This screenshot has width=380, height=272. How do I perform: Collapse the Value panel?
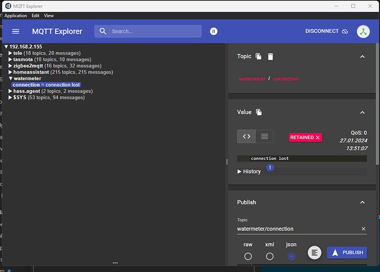pyautogui.click(x=362, y=113)
